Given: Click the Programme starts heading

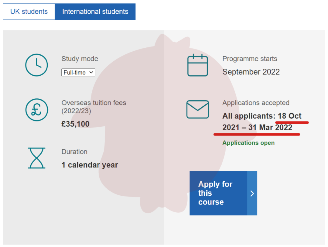Looking at the screenshot, I should point(250,59).
